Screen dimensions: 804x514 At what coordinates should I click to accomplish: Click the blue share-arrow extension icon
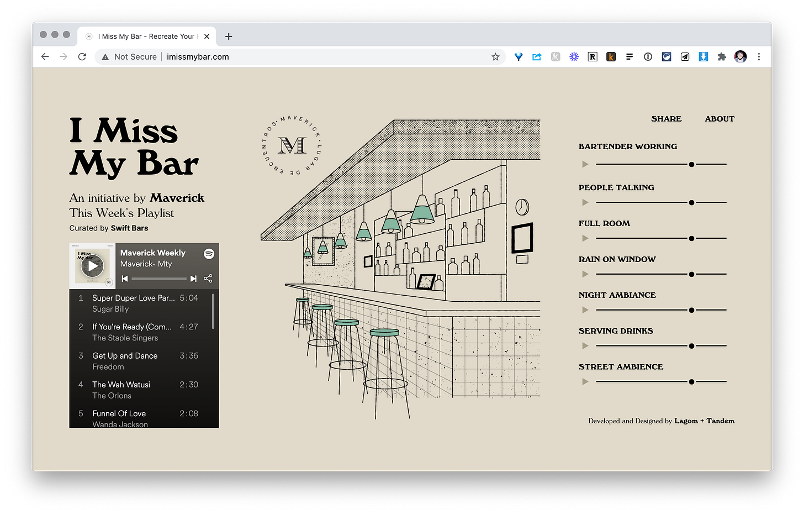click(x=537, y=56)
